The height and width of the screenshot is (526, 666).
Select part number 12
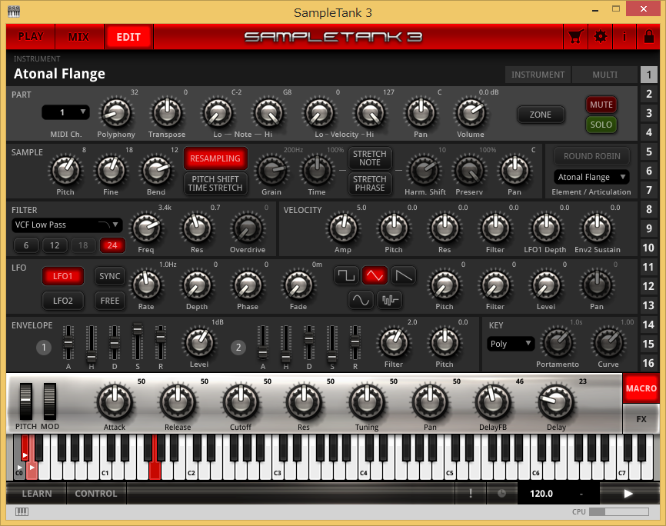click(648, 286)
